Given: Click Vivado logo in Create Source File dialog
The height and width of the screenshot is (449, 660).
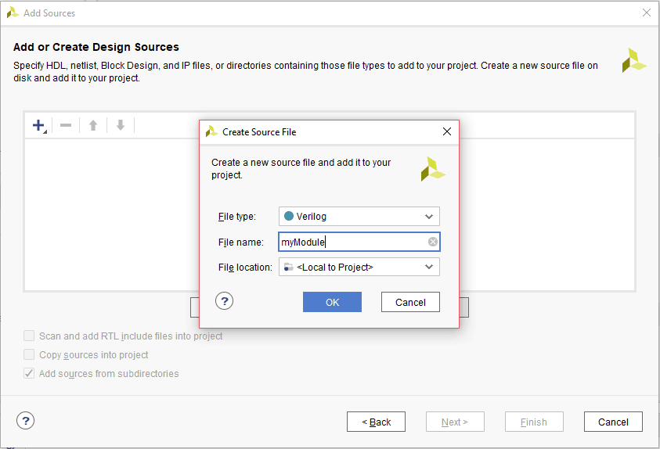Looking at the screenshot, I should pyautogui.click(x=432, y=169).
